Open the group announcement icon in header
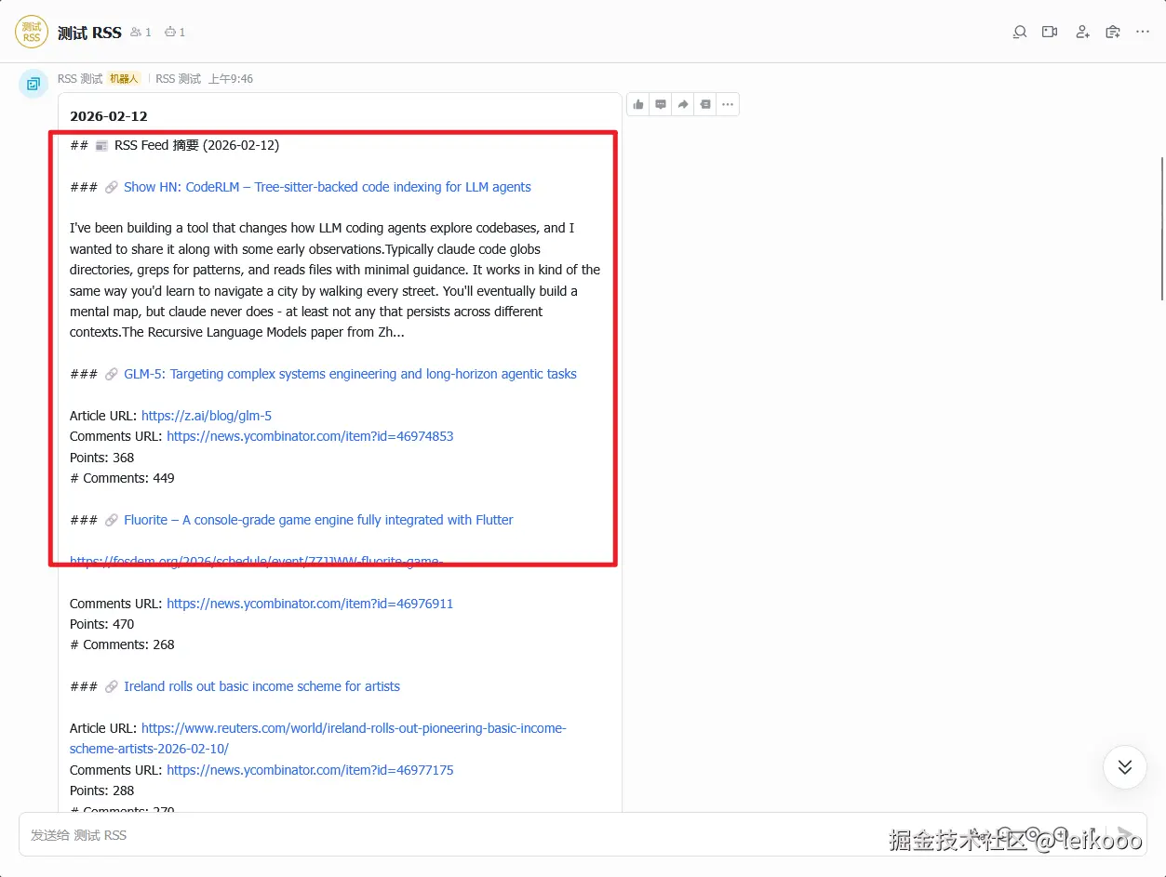This screenshot has height=877, width=1166. click(x=1113, y=32)
